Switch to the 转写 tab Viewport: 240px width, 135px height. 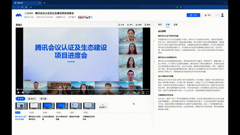(x=160, y=25)
